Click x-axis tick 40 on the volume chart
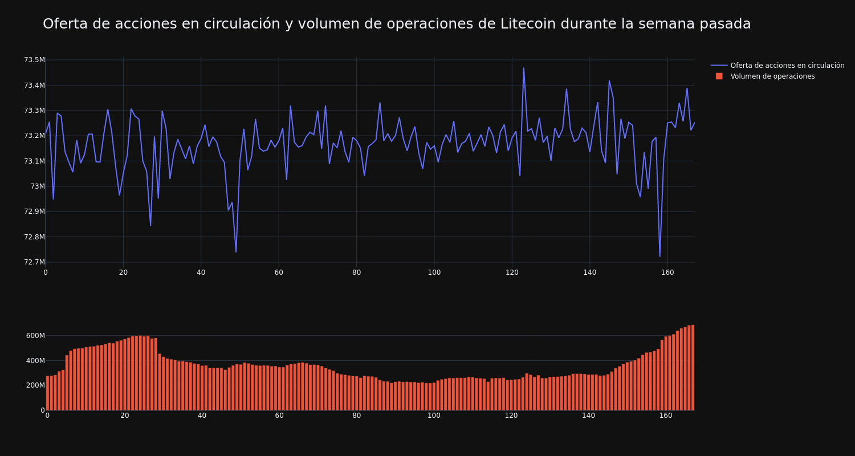The image size is (855, 456). (x=202, y=416)
